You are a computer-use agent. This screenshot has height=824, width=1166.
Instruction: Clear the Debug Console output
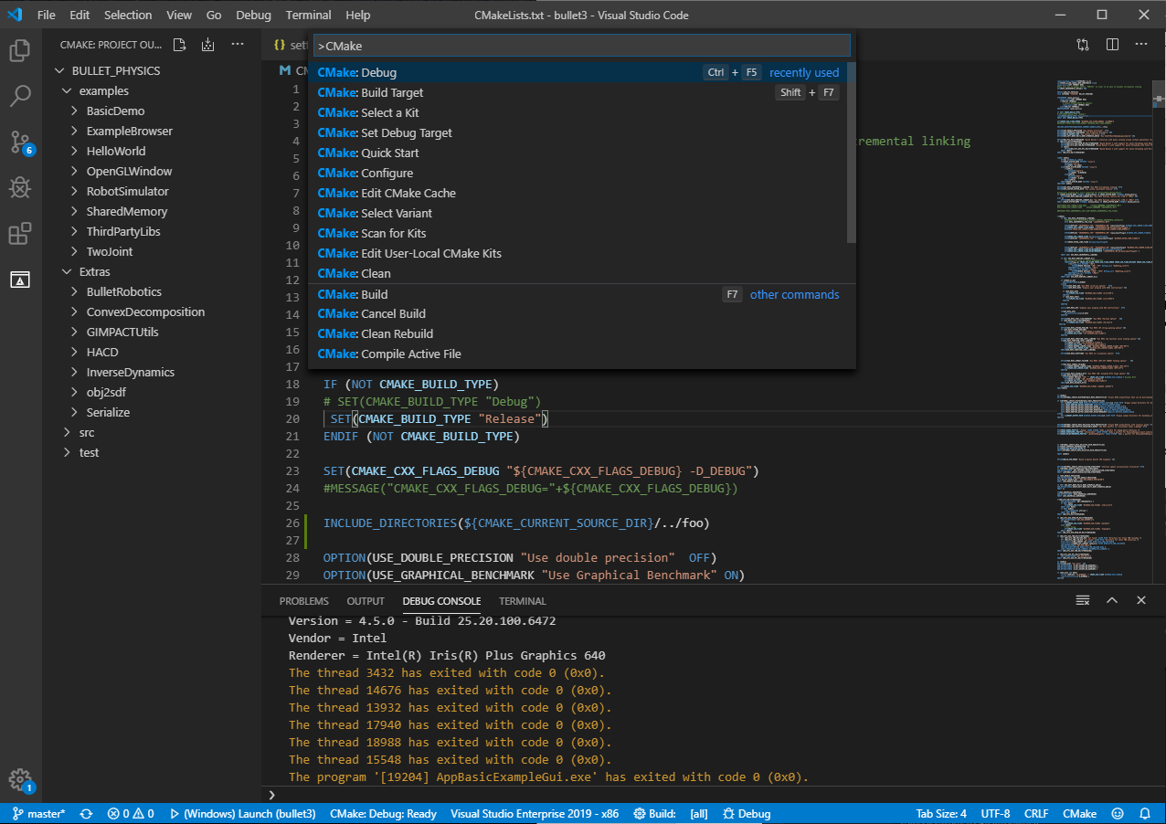coord(1082,600)
